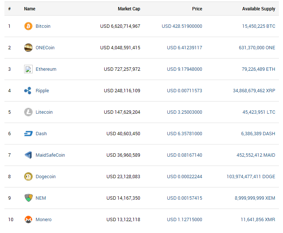Click market cap USD 14,167,350
Screen dimensions: 283x233
123,198
